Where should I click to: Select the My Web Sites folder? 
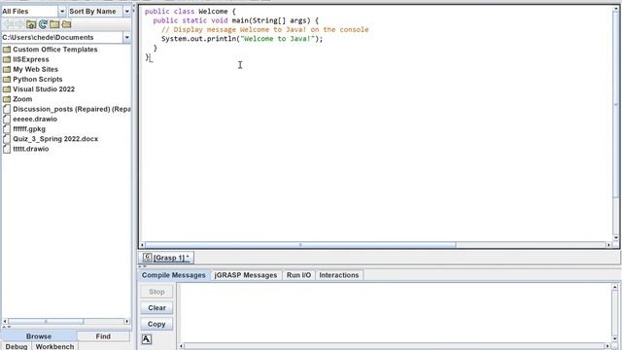(x=30, y=69)
